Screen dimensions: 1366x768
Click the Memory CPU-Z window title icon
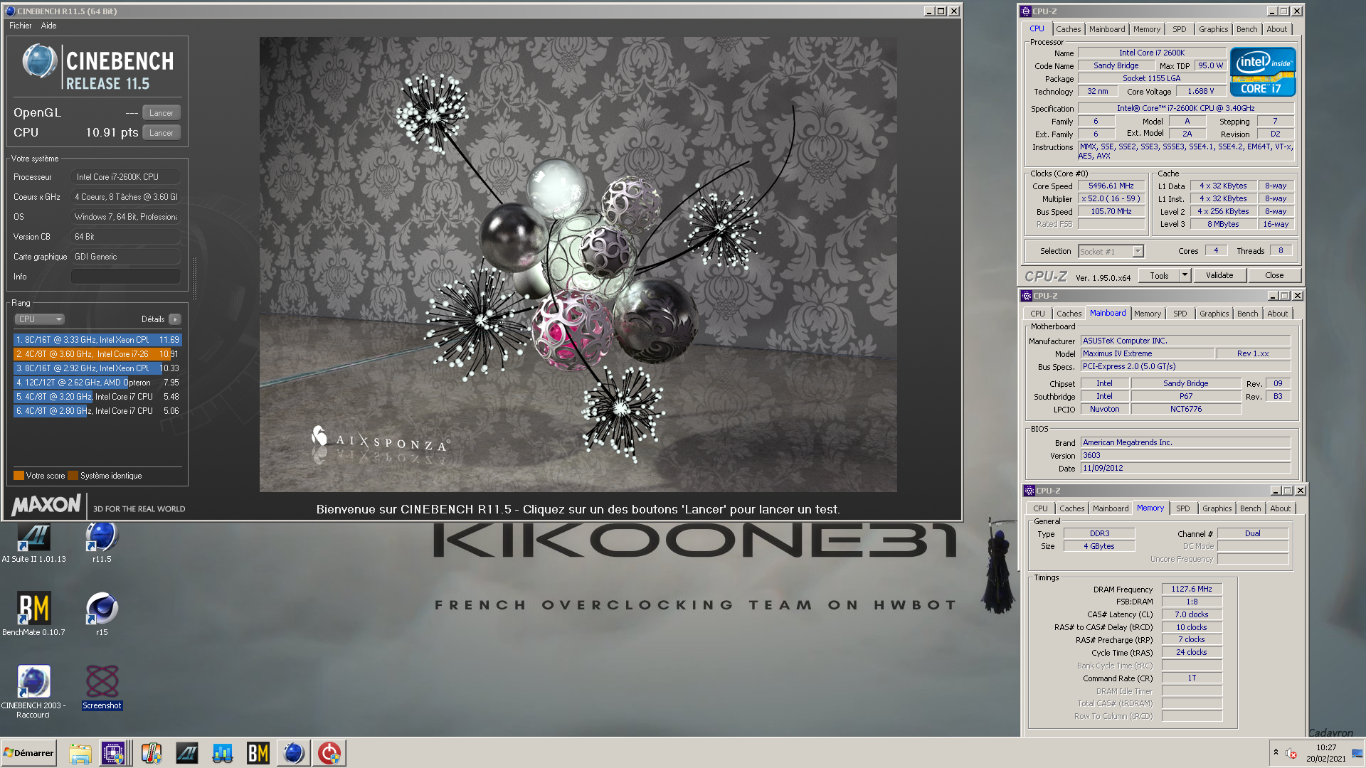(1029, 491)
